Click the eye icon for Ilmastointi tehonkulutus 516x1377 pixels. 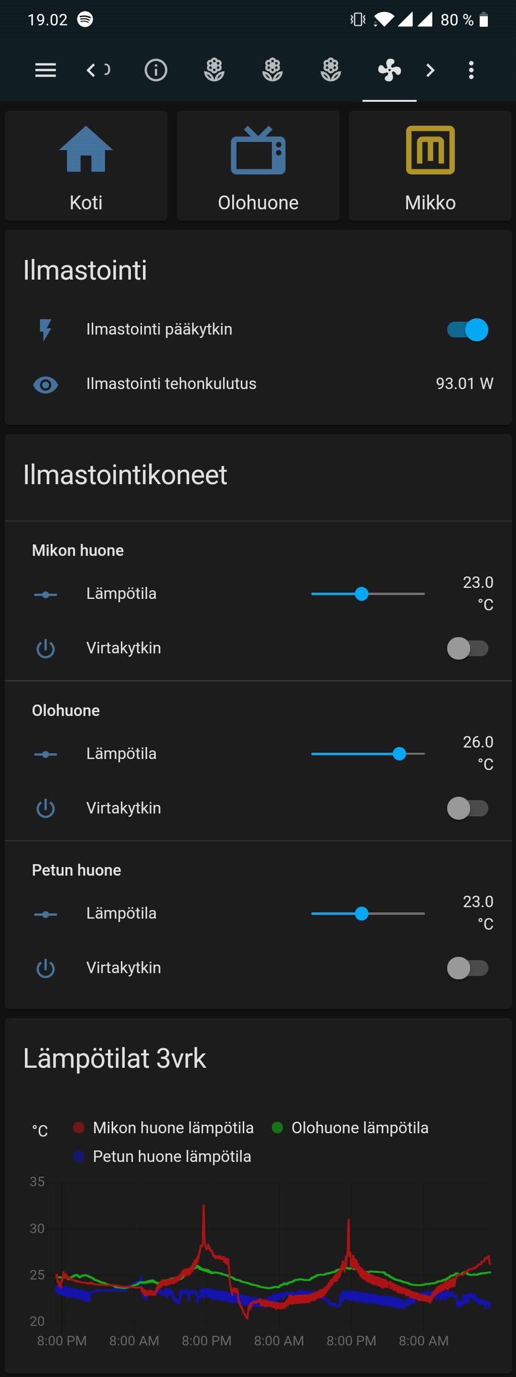pos(45,384)
